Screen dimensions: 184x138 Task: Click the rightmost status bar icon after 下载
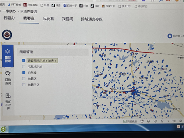tap(181, 121)
